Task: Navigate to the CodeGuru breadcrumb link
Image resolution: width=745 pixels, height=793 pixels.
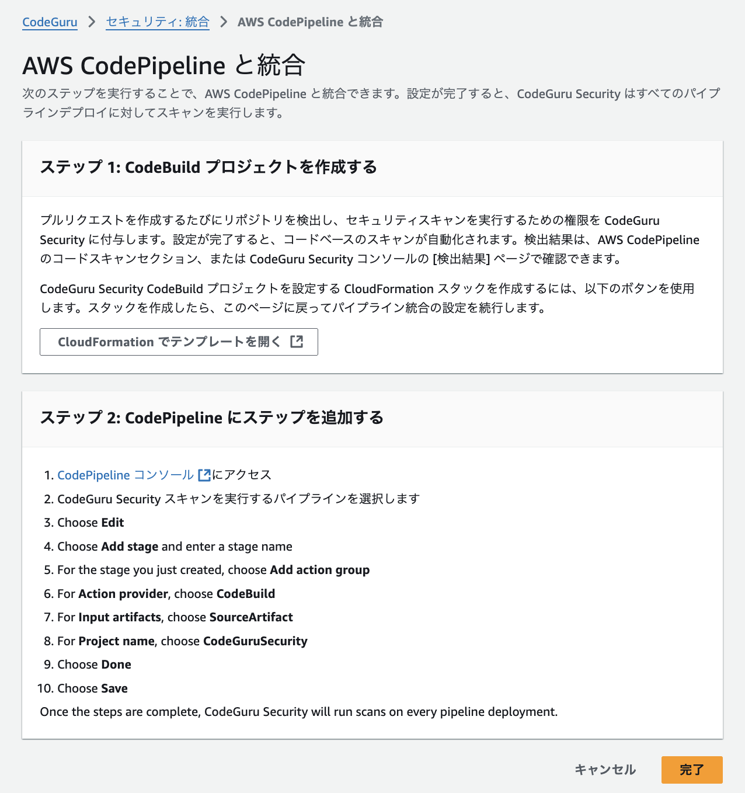Action: pyautogui.click(x=50, y=22)
